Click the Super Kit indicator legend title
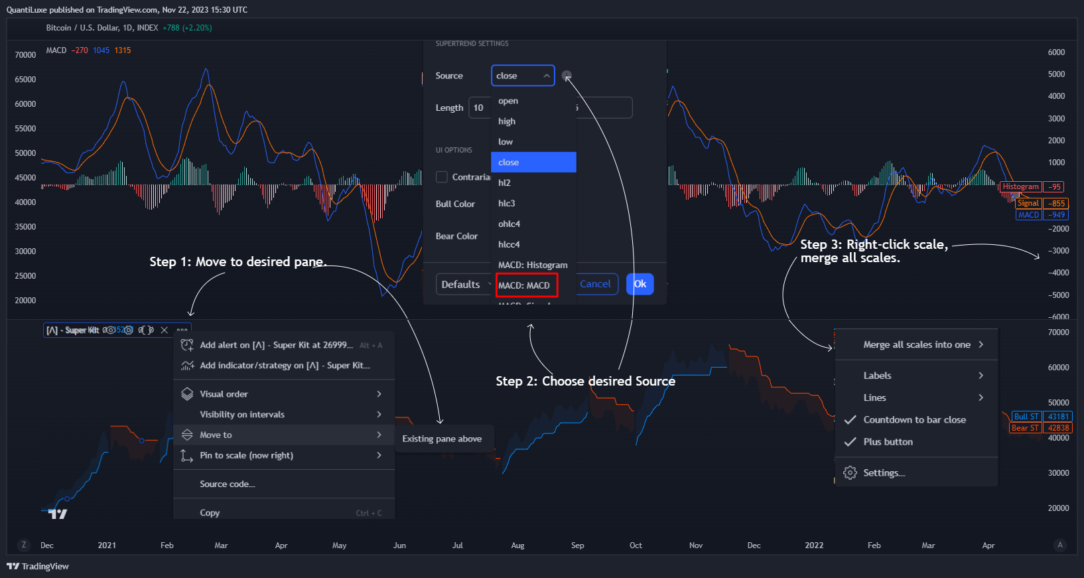The height and width of the screenshot is (578, 1084). tap(72, 330)
